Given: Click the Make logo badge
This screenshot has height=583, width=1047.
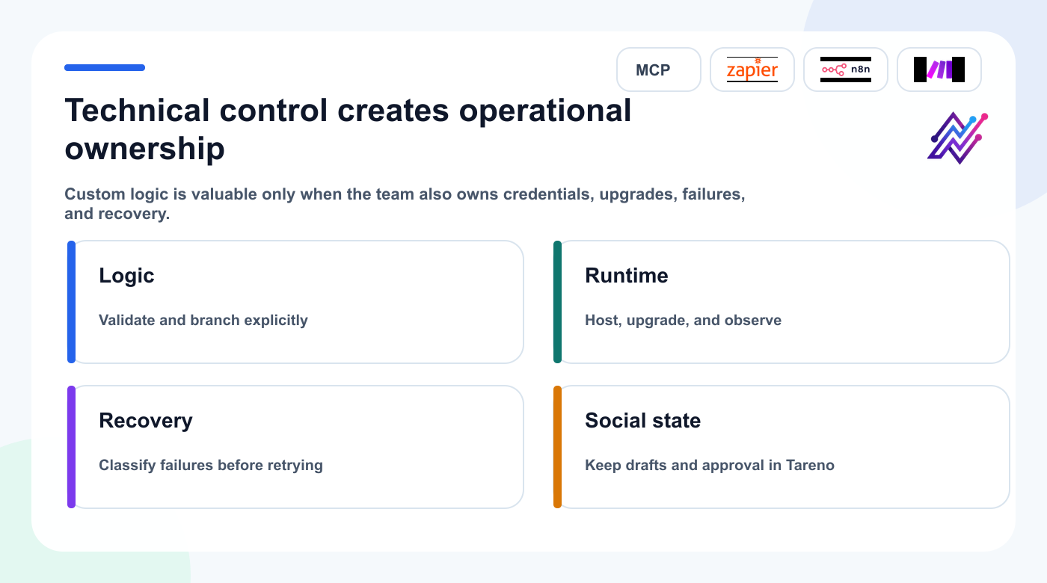Looking at the screenshot, I should tap(939, 70).
